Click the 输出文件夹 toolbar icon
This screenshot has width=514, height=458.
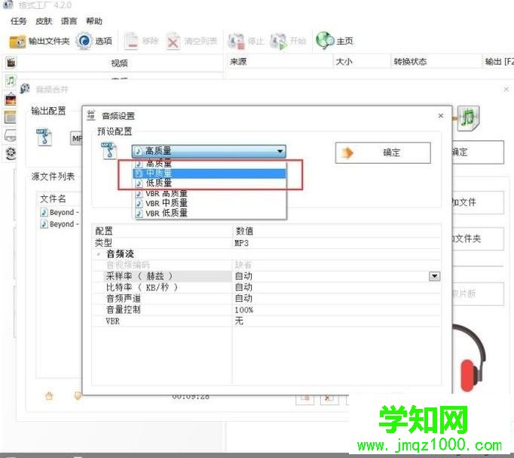pyautogui.click(x=17, y=41)
